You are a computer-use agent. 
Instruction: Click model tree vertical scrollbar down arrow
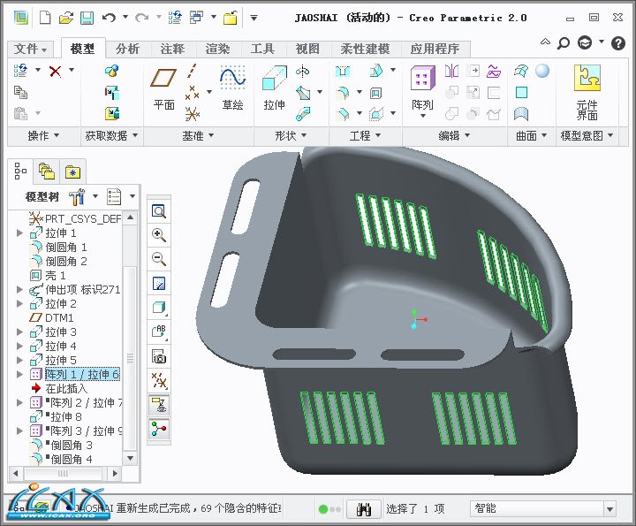tap(130, 459)
